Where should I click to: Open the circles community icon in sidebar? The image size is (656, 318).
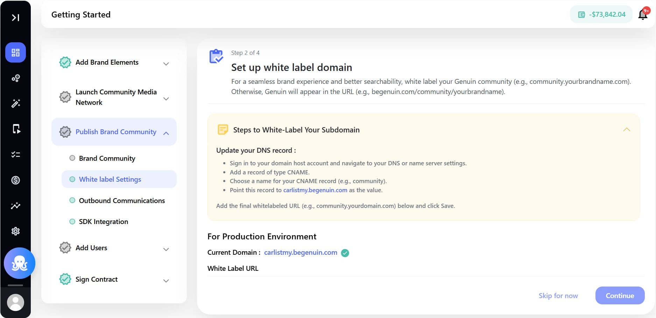point(15,78)
